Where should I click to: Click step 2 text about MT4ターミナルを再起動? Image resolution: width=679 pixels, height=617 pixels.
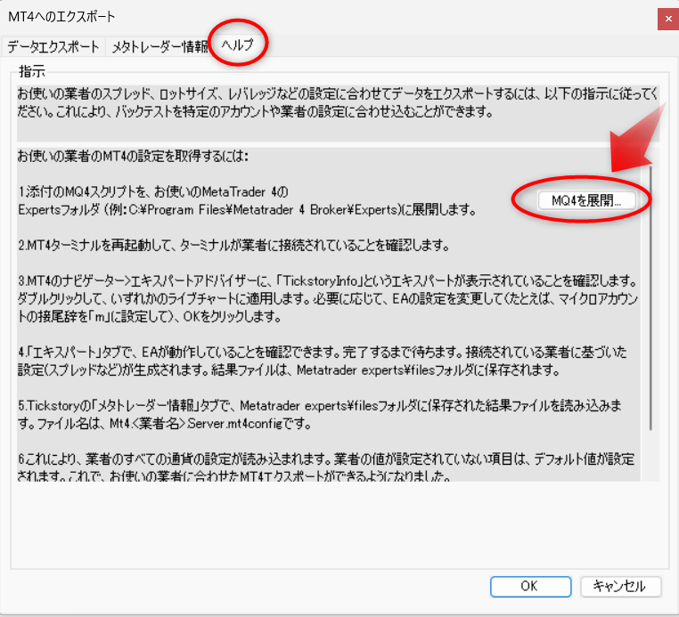233,246
